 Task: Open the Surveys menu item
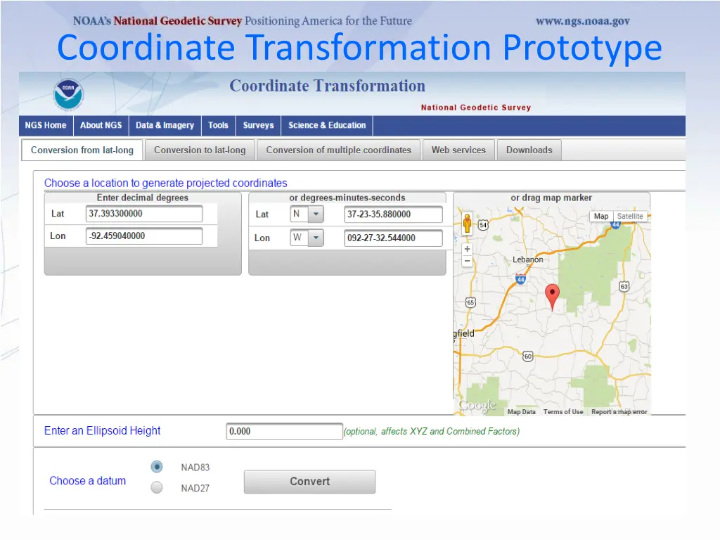point(258,125)
